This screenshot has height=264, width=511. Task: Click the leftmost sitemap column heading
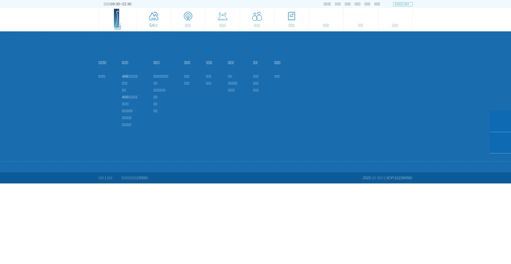point(102,63)
